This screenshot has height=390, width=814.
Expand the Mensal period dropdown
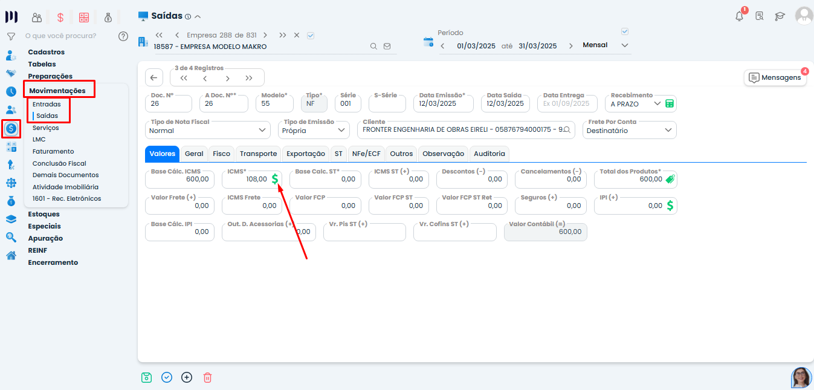tap(625, 45)
